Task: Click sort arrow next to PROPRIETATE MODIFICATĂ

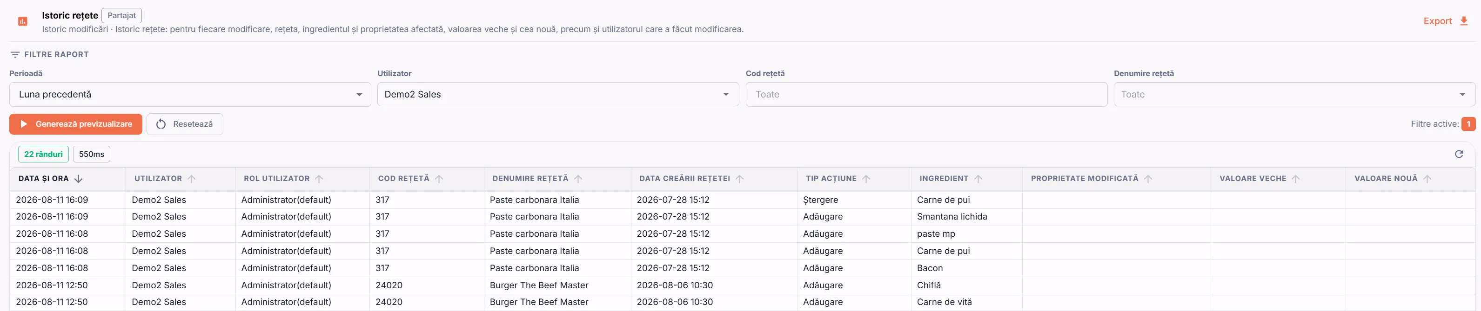Action: click(x=1148, y=179)
